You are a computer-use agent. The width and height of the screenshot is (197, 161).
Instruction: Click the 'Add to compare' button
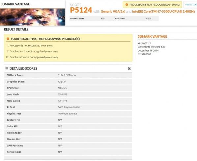click(x=190, y=5)
